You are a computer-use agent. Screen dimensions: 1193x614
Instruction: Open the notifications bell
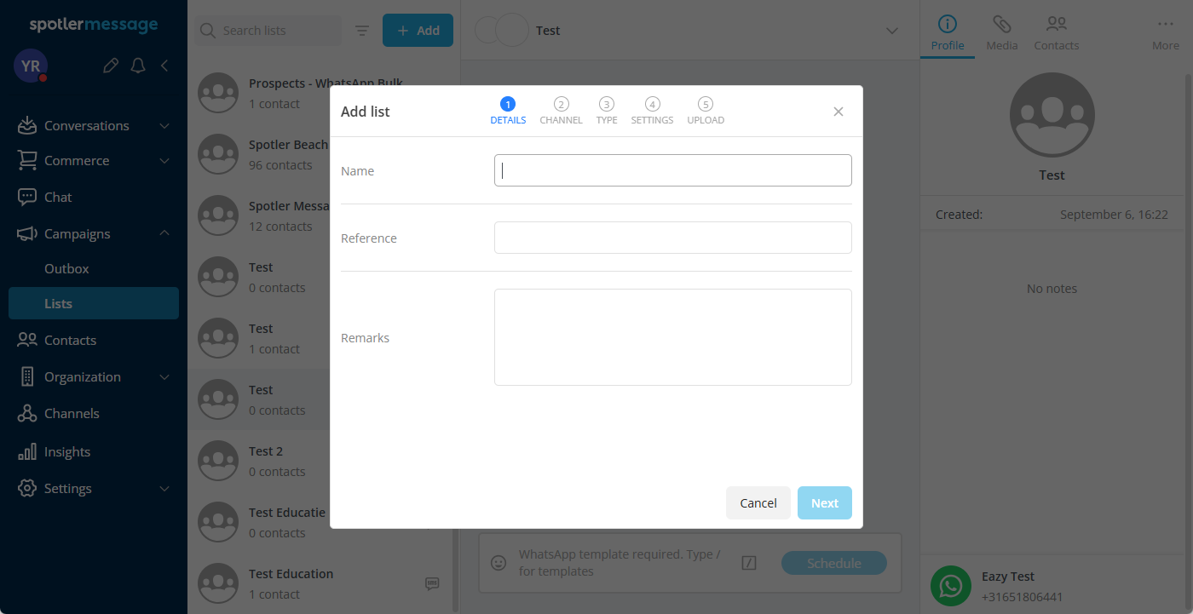coord(138,66)
